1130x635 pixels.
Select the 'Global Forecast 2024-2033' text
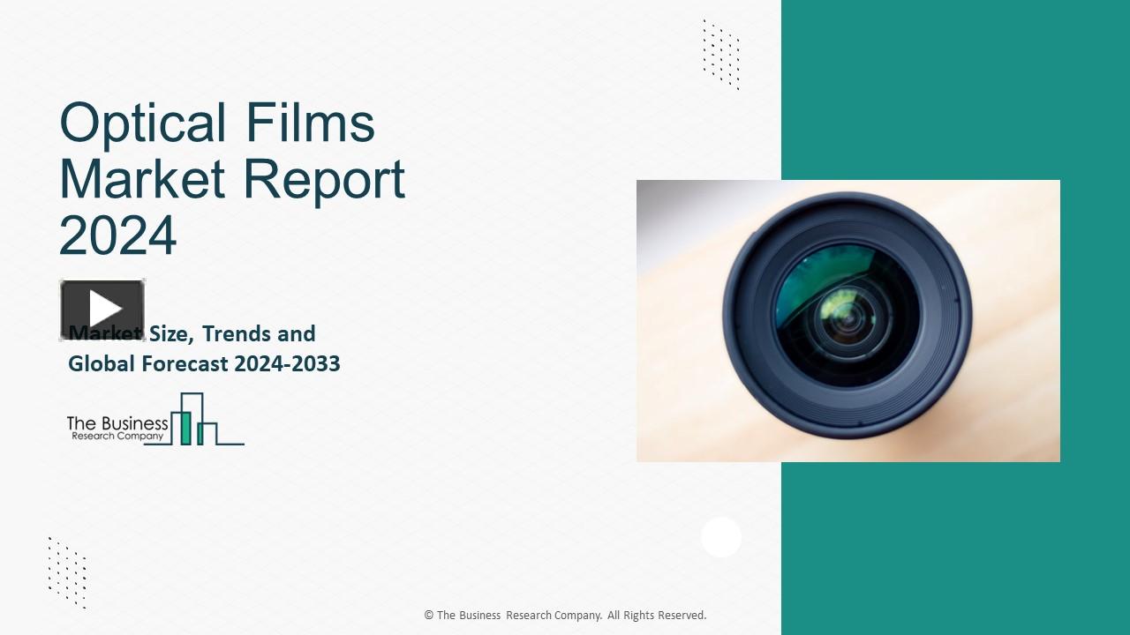[x=204, y=363]
